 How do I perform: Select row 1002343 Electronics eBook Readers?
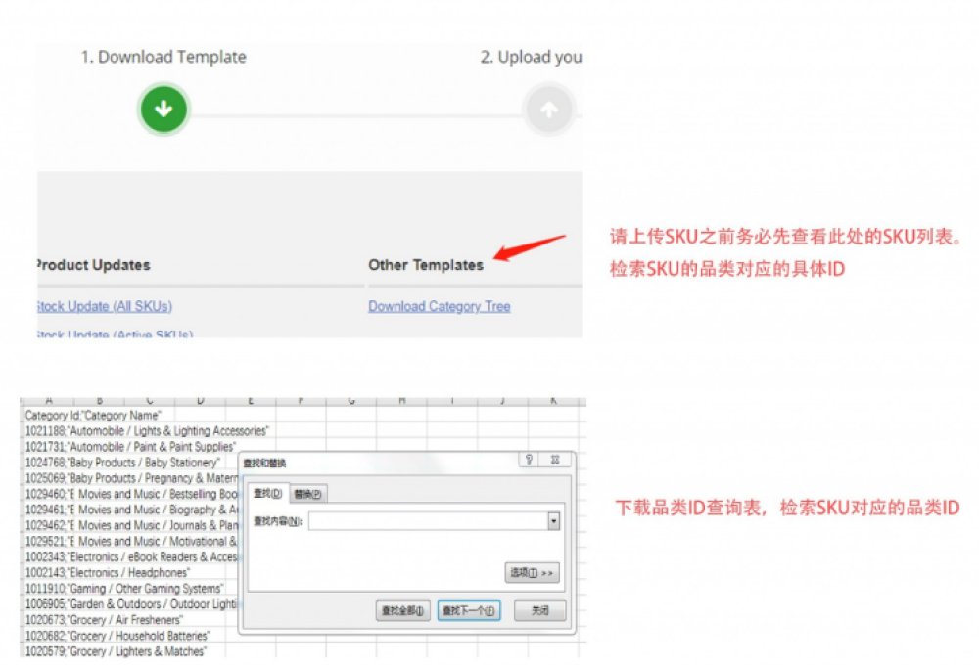pos(132,557)
